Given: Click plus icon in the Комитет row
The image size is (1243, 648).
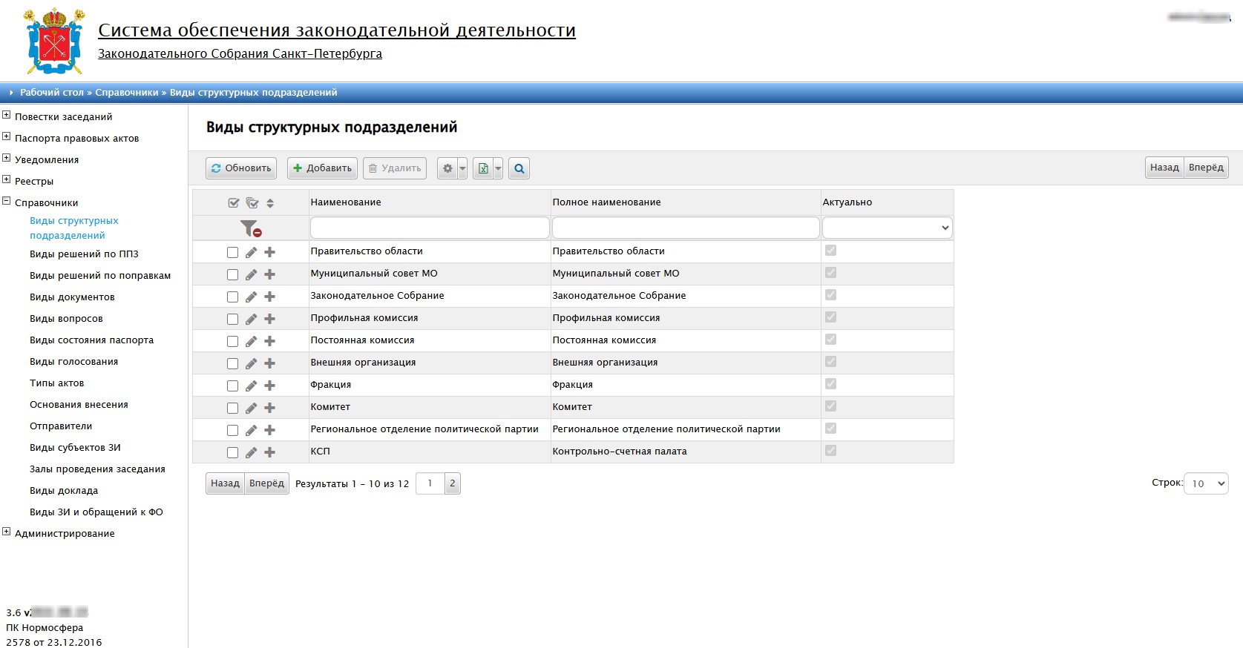Looking at the screenshot, I should [x=269, y=408].
